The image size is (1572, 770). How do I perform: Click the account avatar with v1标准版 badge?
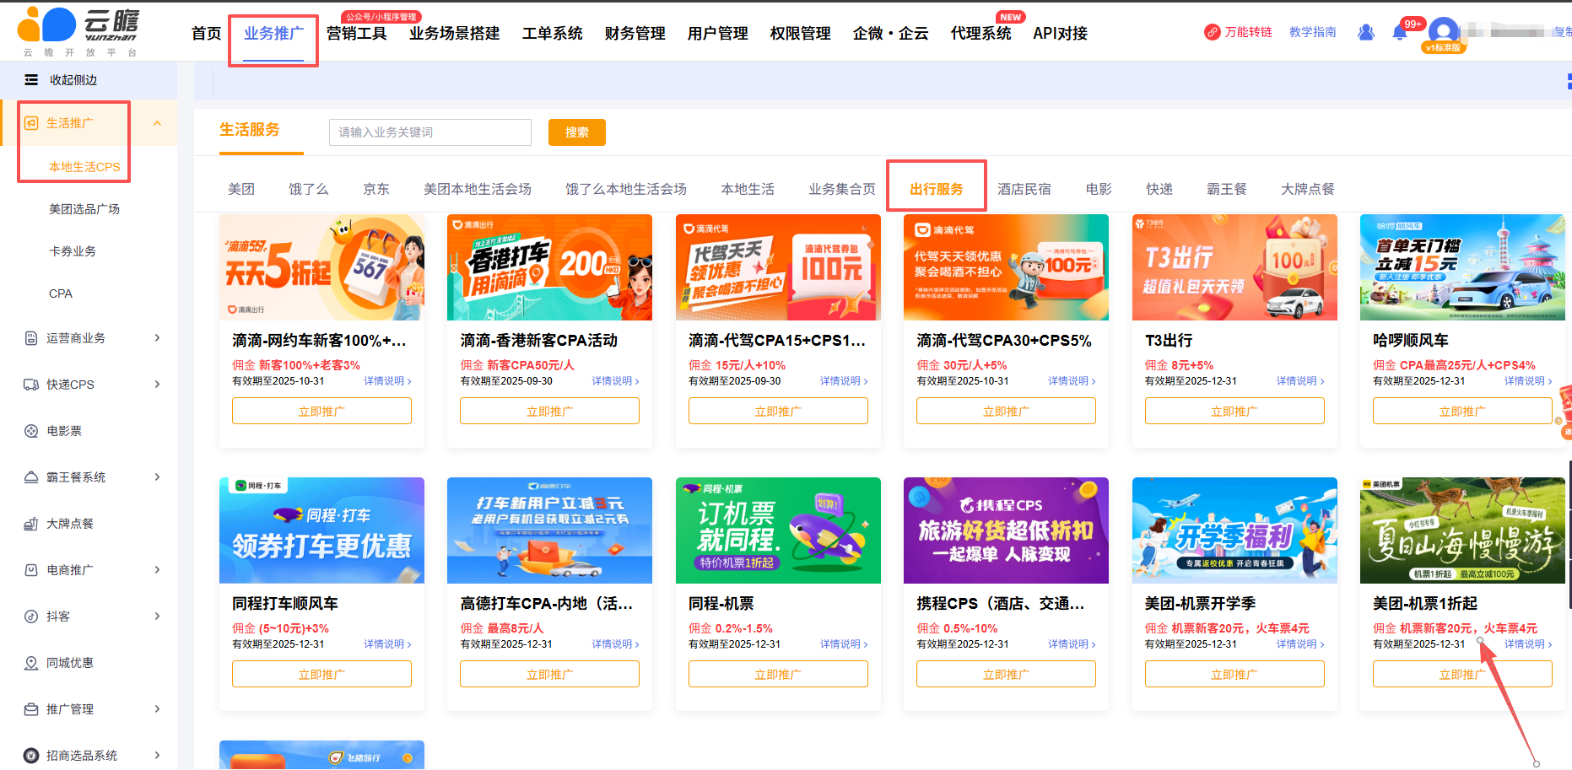tap(1444, 35)
